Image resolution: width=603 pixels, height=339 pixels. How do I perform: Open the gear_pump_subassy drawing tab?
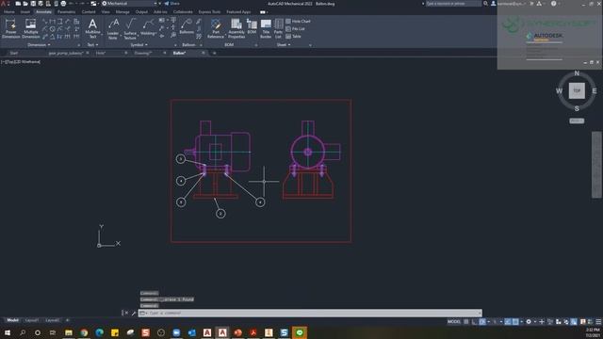(x=66, y=53)
